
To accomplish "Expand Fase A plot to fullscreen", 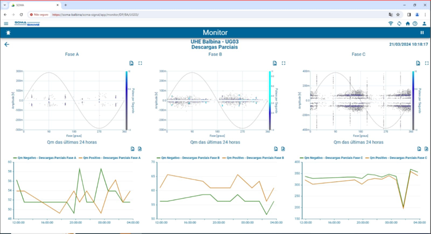I will pyautogui.click(x=140, y=63).
